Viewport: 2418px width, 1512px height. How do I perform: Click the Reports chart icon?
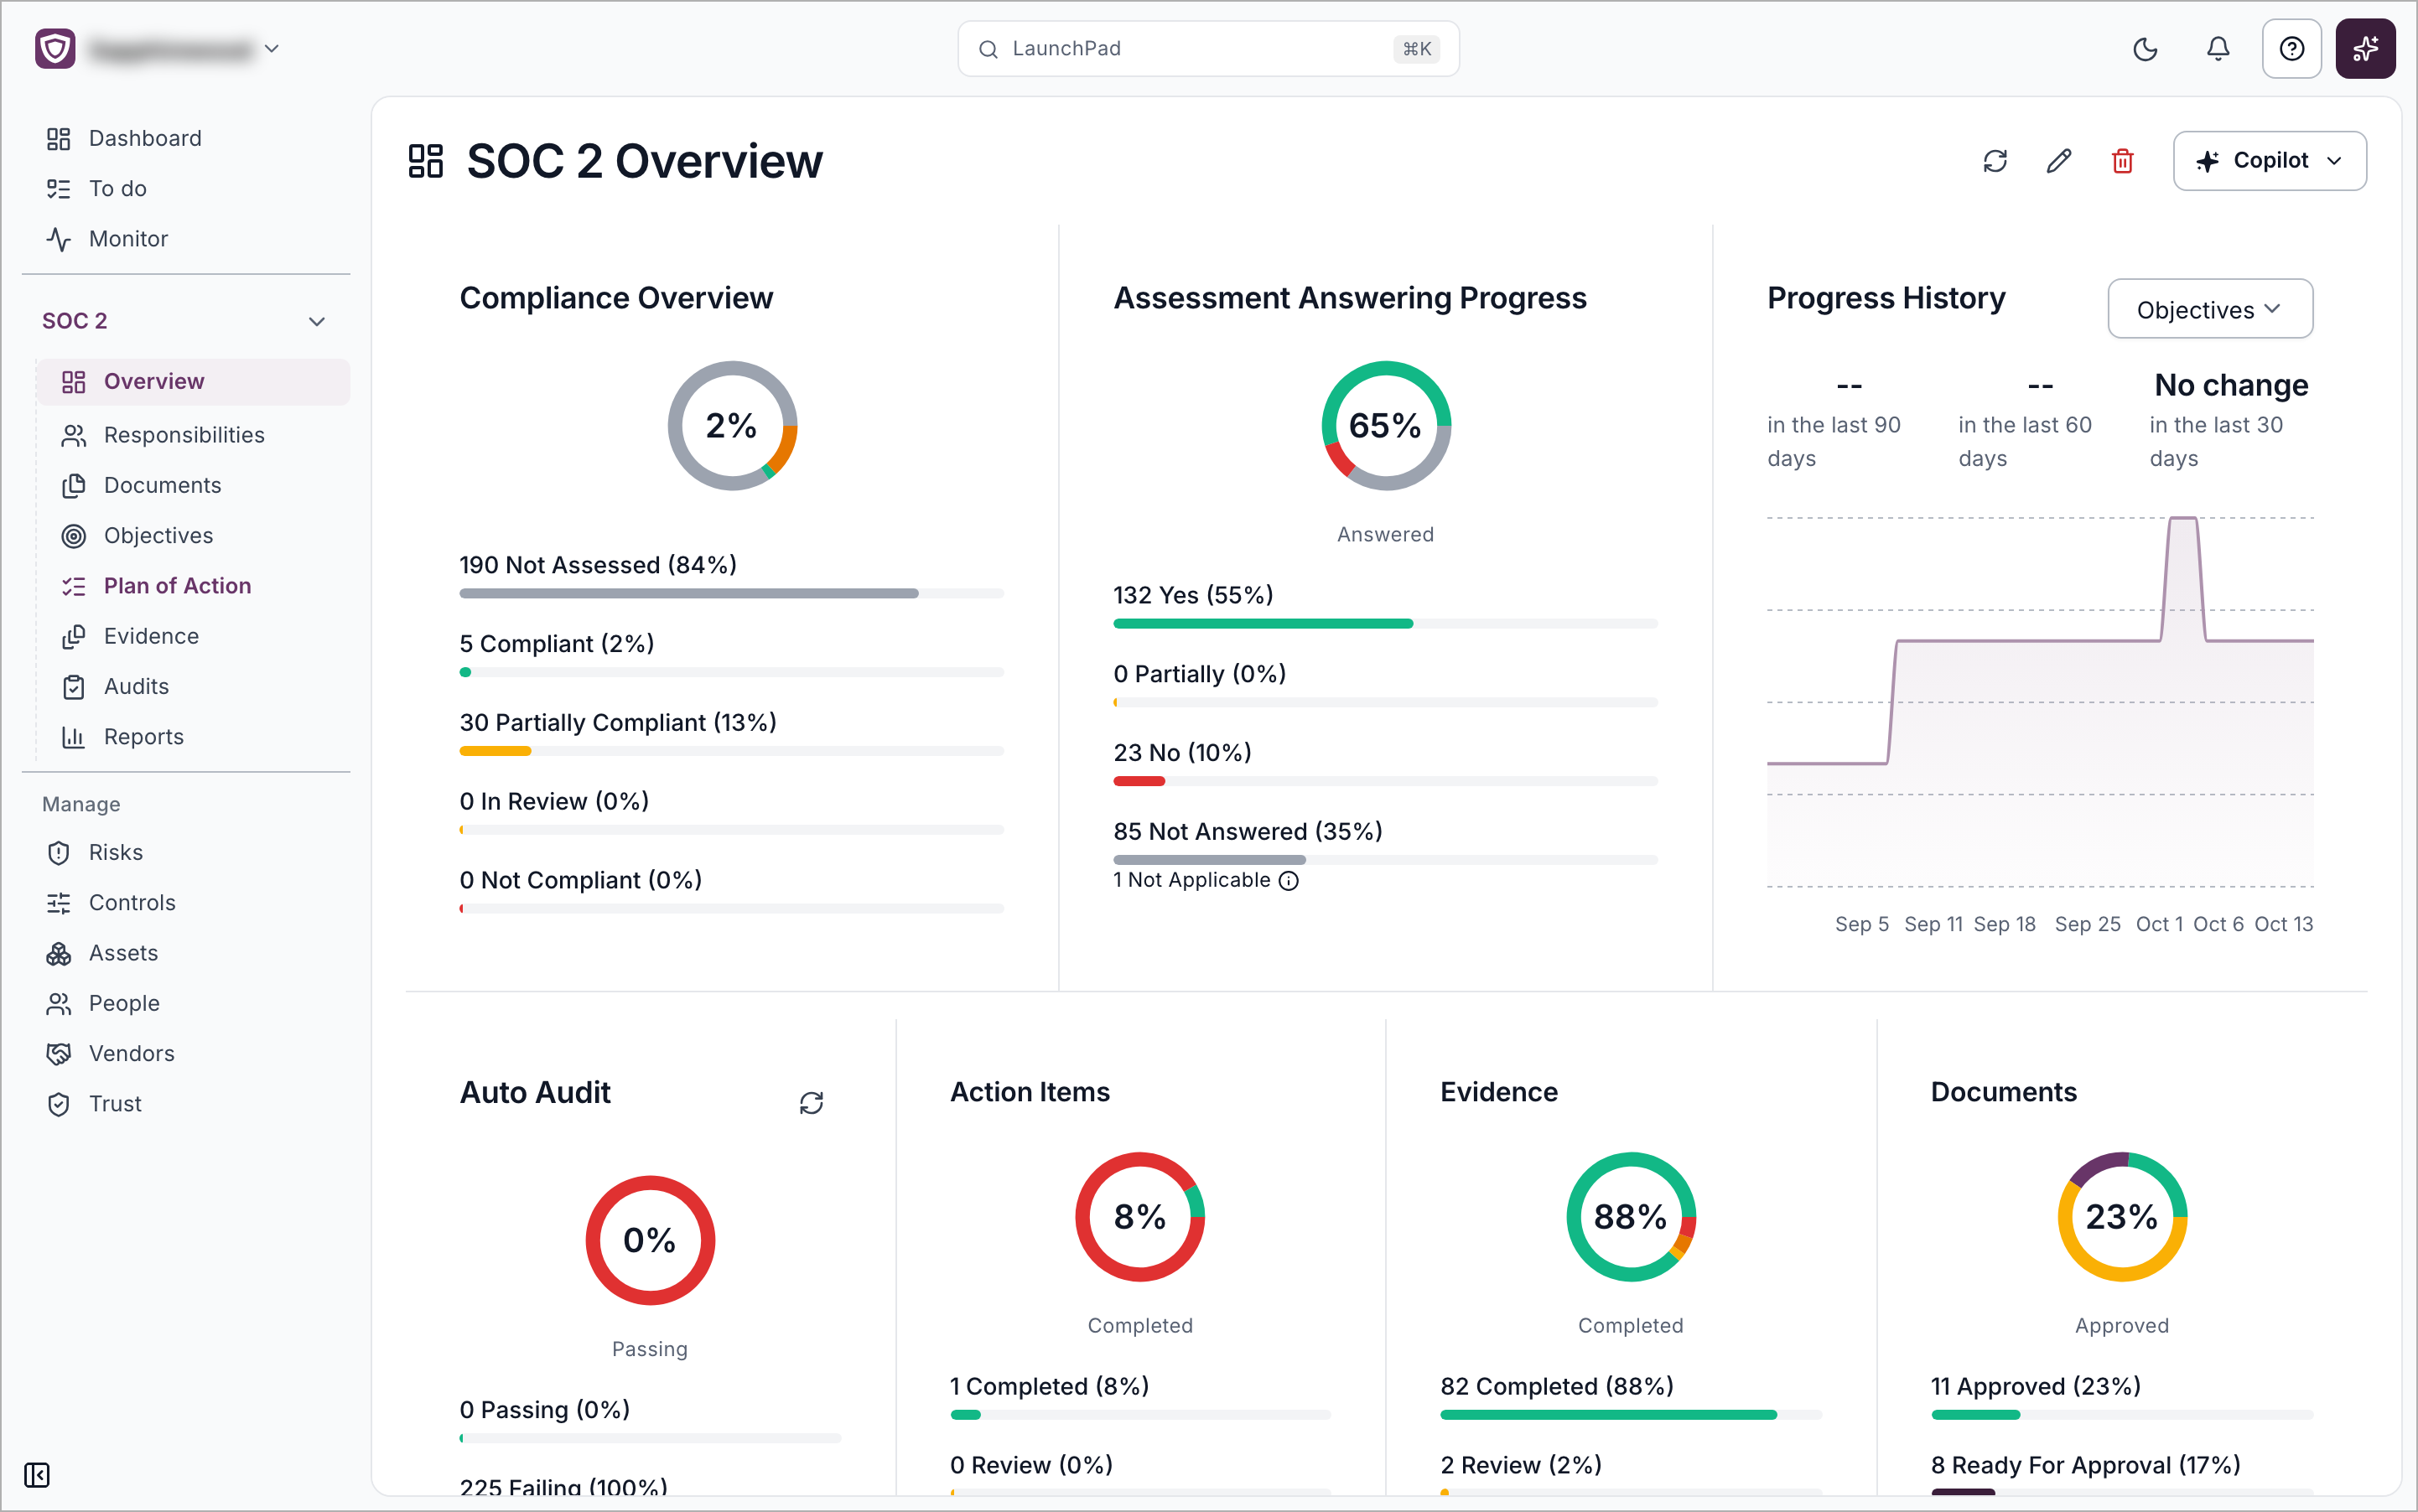(x=73, y=737)
